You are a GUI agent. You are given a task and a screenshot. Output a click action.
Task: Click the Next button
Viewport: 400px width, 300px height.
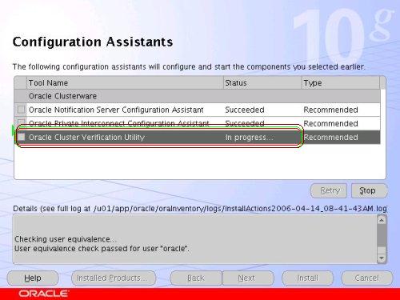pos(248,278)
